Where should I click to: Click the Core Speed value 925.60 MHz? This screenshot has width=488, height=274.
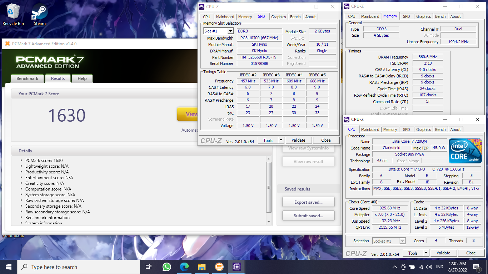click(x=389, y=208)
